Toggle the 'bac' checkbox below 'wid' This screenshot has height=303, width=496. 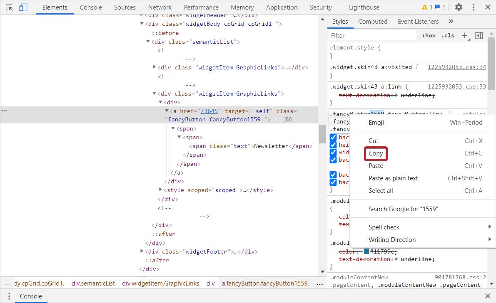(333, 160)
